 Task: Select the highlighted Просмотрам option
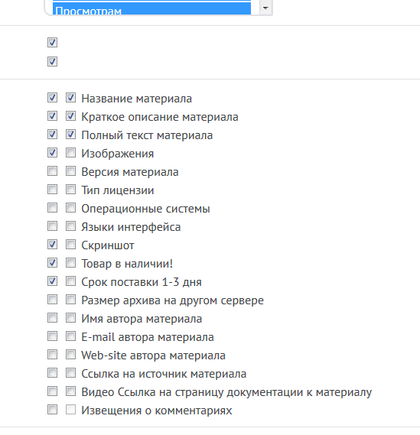coord(151,9)
